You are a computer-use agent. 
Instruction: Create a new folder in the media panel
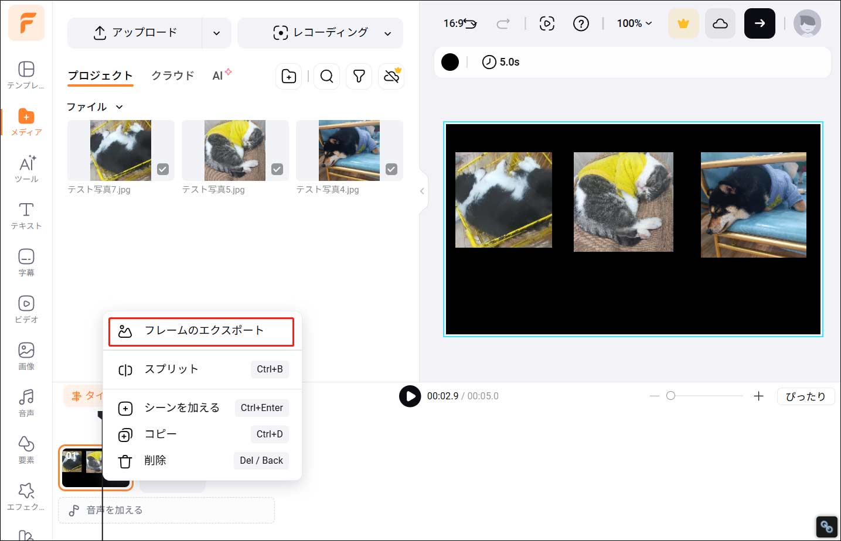tap(288, 76)
